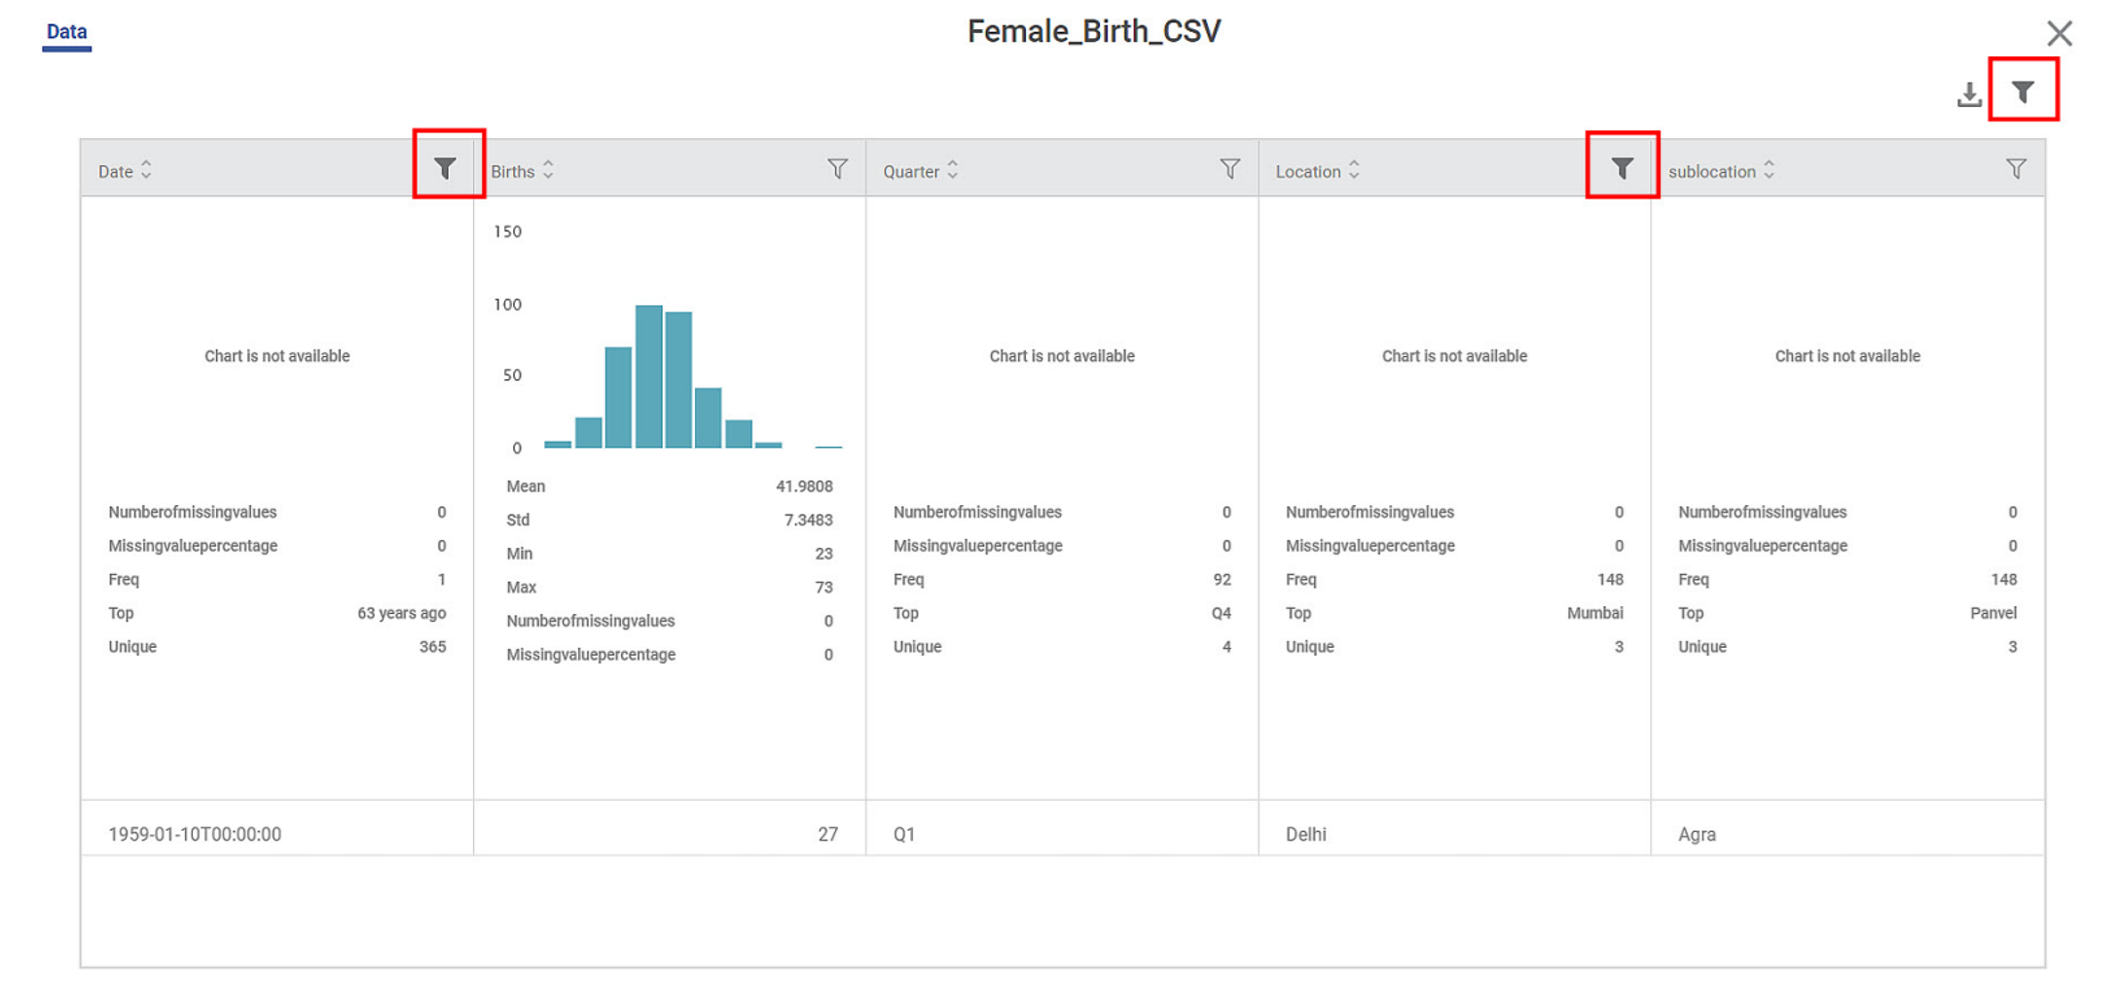Sort by the Date column arrows

pyautogui.click(x=146, y=170)
